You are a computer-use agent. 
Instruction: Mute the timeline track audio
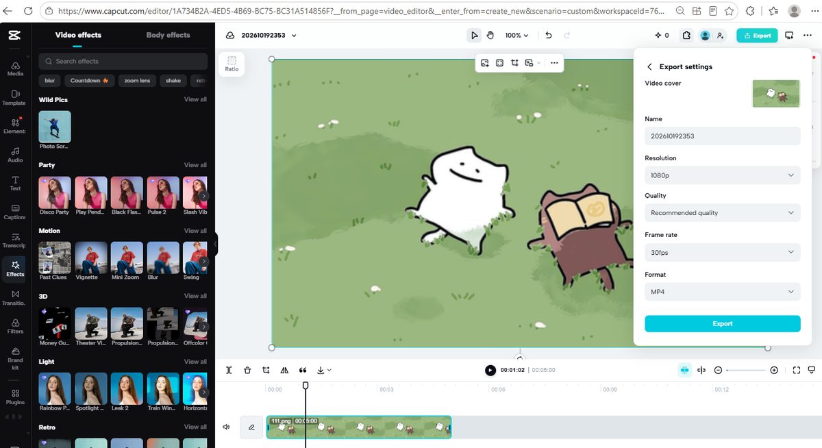point(226,427)
